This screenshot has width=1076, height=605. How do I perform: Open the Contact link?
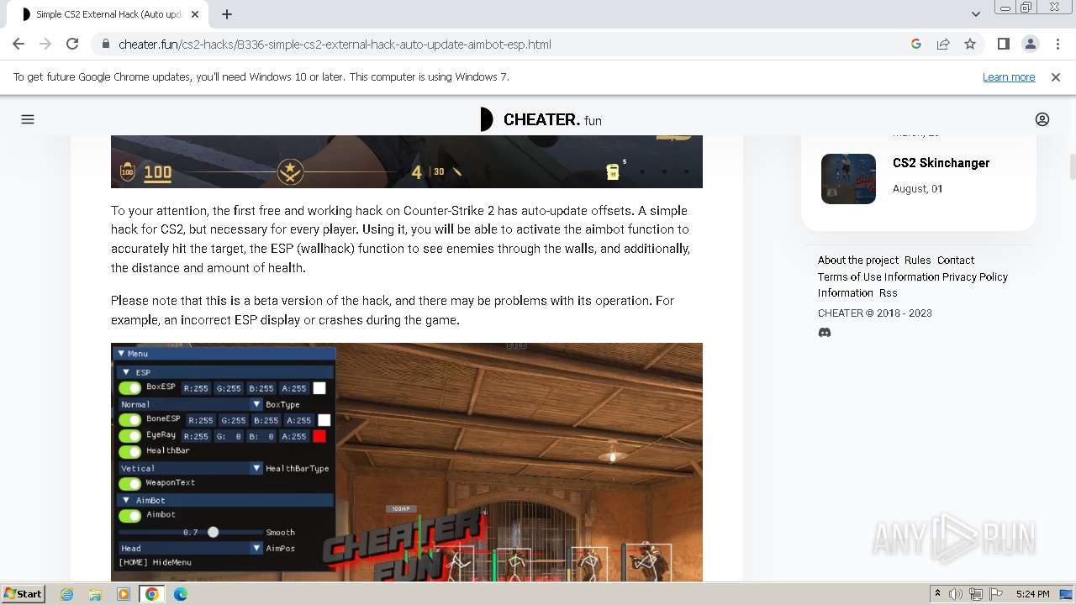pos(956,260)
